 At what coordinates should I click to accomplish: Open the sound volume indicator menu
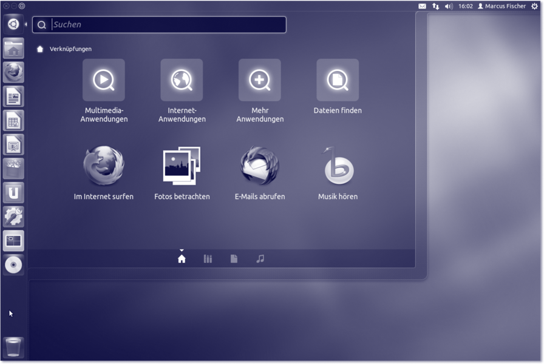[449, 6]
